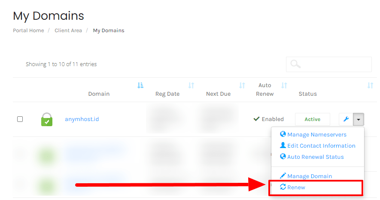Sort by Next Due using its arrows icon
Image resolution: width=380 pixels, height=200 pixels.
click(x=242, y=85)
